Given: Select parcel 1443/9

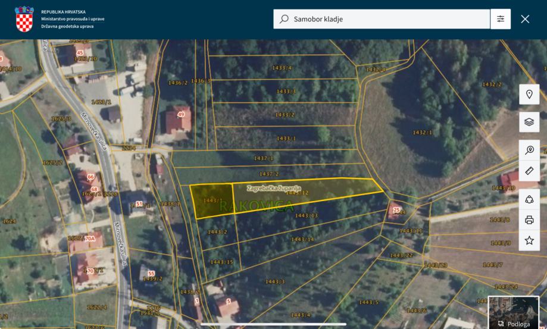Looking at the screenshot, I should pyautogui.click(x=501, y=243).
